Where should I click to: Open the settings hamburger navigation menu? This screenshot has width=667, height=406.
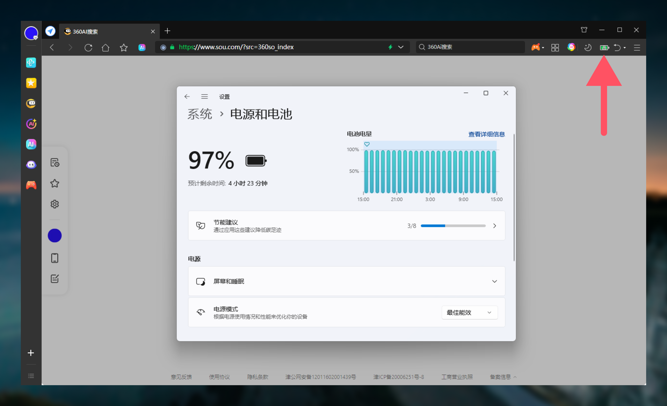[x=204, y=97]
